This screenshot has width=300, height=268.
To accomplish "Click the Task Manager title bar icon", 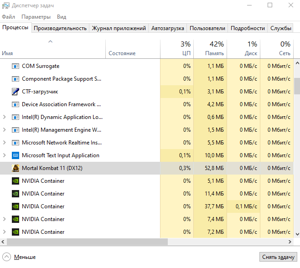I will click(6, 5).
